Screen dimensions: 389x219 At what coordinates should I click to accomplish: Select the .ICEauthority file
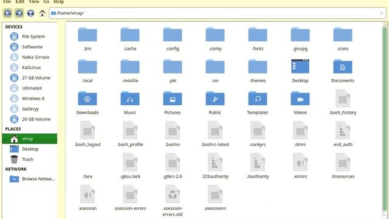215,162
